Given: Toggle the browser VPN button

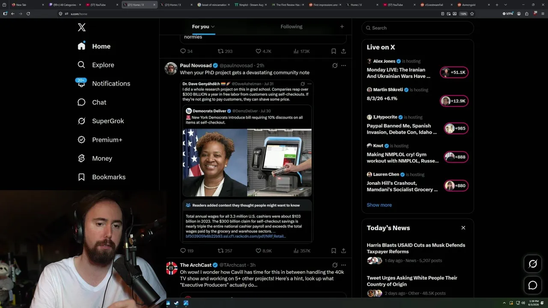Looking at the screenshot, I should (x=508, y=14).
